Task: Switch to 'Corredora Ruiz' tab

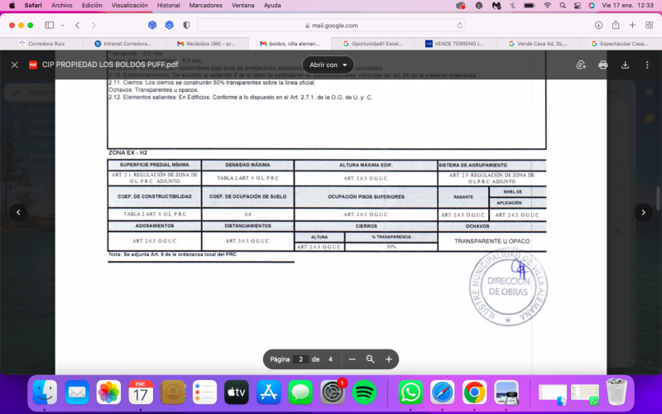Action: (x=41, y=44)
